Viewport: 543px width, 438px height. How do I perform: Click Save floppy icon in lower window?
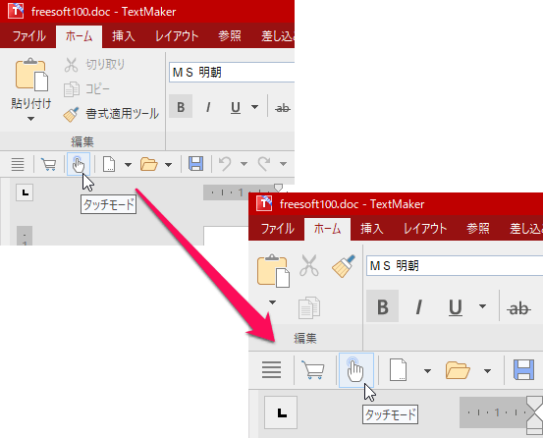pyautogui.click(x=523, y=369)
